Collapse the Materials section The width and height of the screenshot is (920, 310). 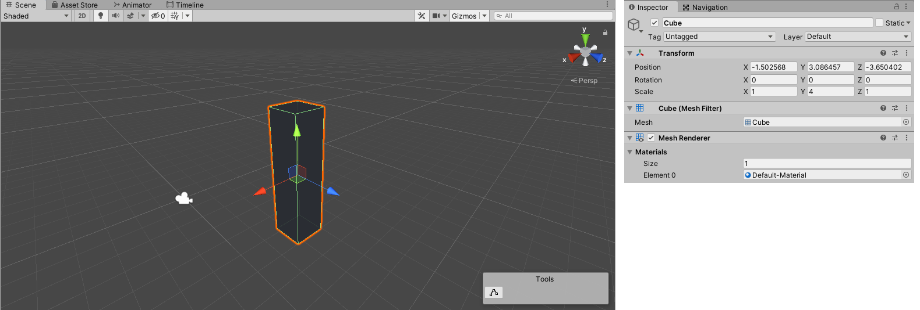pos(630,152)
